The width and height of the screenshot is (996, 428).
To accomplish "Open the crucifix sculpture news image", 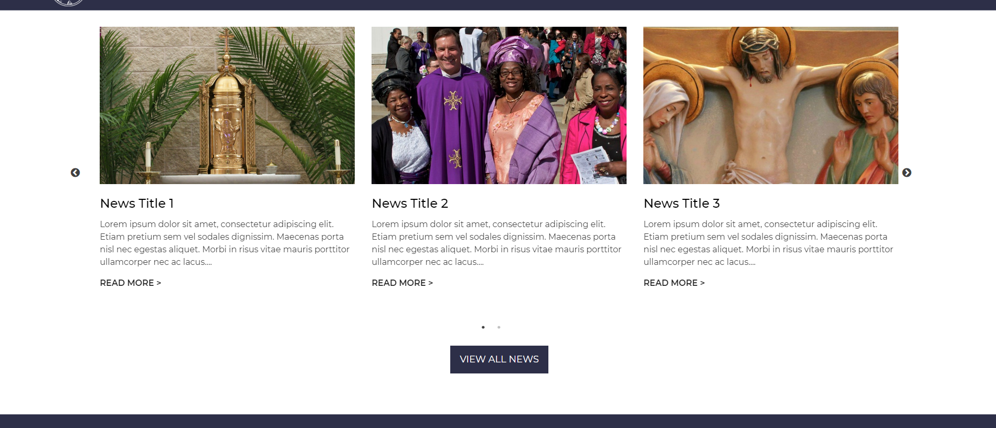I will click(771, 105).
